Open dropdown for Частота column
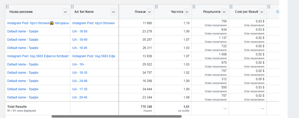 pyautogui.click(x=187, y=12)
